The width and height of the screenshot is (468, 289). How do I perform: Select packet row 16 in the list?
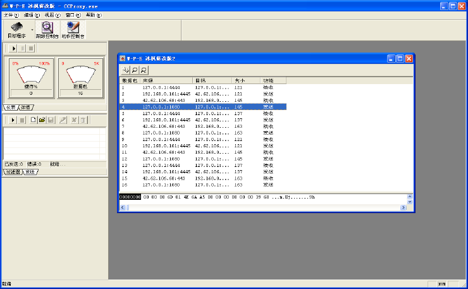(x=203, y=185)
